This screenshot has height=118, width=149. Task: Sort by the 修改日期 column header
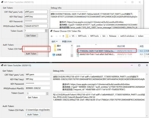pos(121,46)
